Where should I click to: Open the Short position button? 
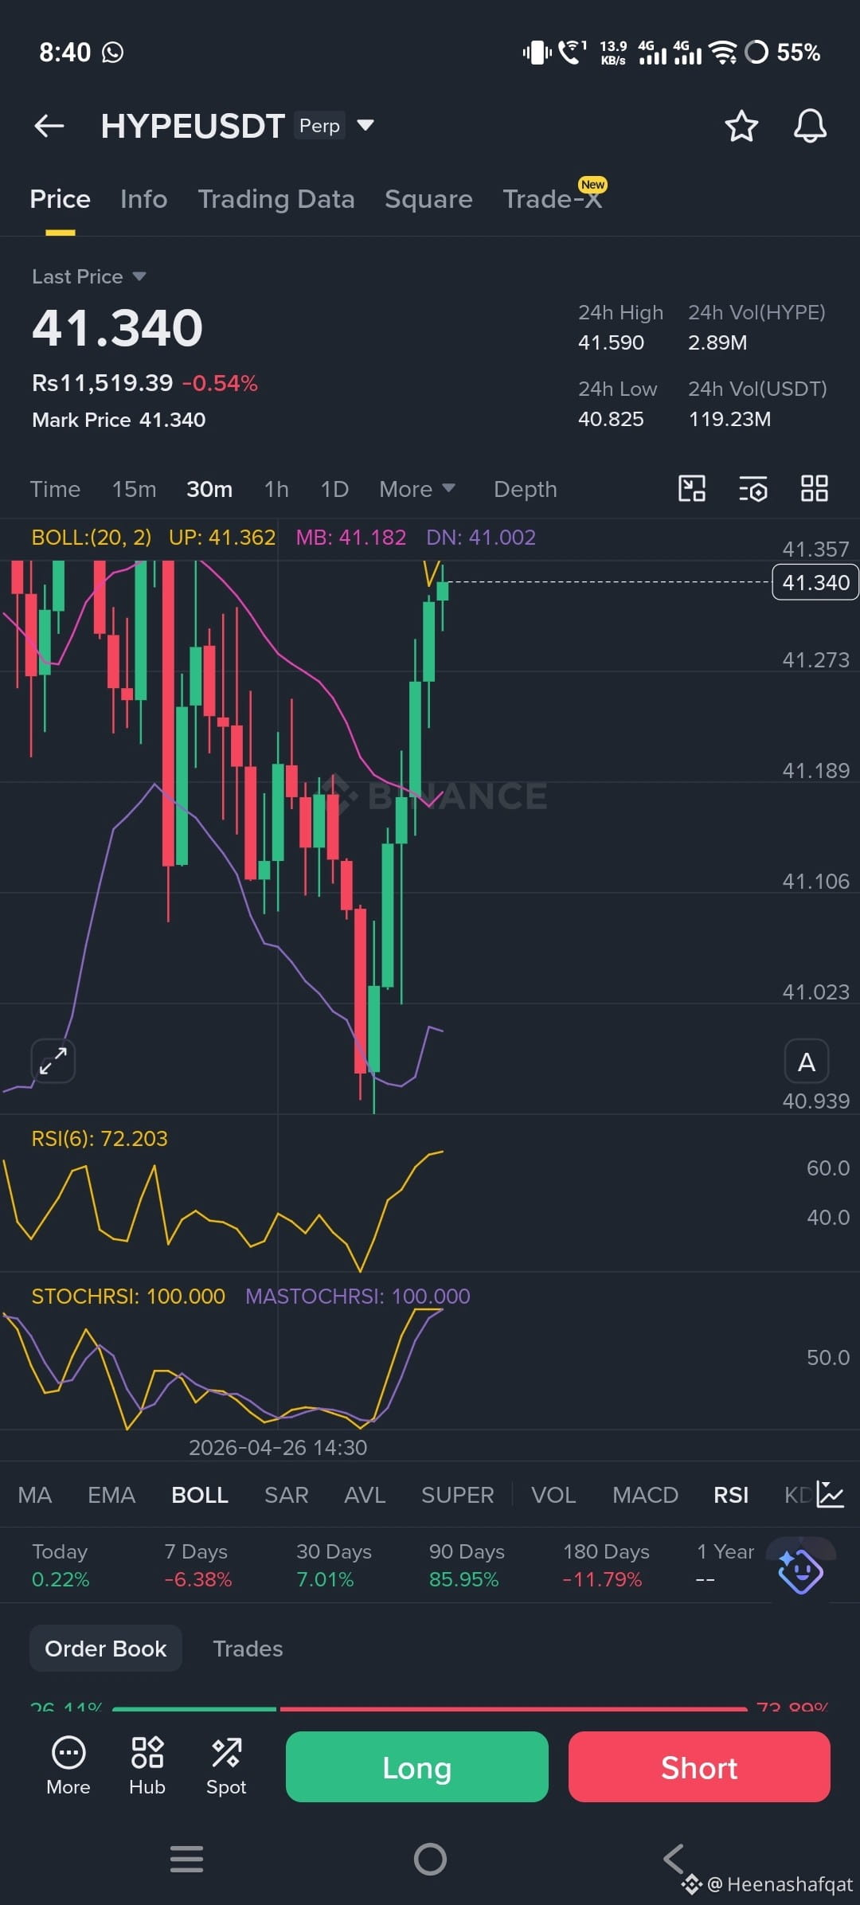point(699,1766)
